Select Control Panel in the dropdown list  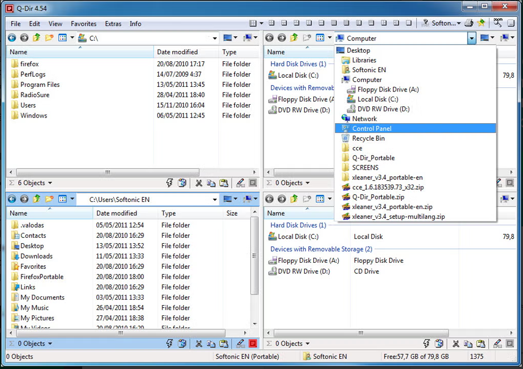coord(415,128)
